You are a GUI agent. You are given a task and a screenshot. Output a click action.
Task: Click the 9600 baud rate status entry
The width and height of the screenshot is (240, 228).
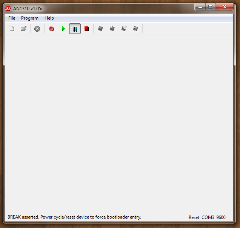pyautogui.click(x=221, y=217)
